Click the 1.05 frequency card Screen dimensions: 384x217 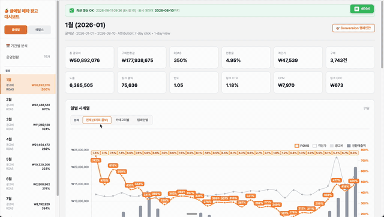click(x=194, y=83)
